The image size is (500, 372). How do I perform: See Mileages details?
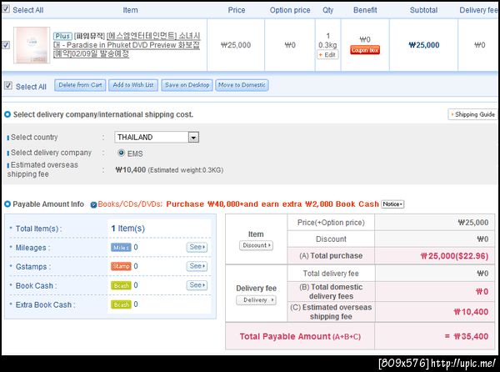click(197, 247)
